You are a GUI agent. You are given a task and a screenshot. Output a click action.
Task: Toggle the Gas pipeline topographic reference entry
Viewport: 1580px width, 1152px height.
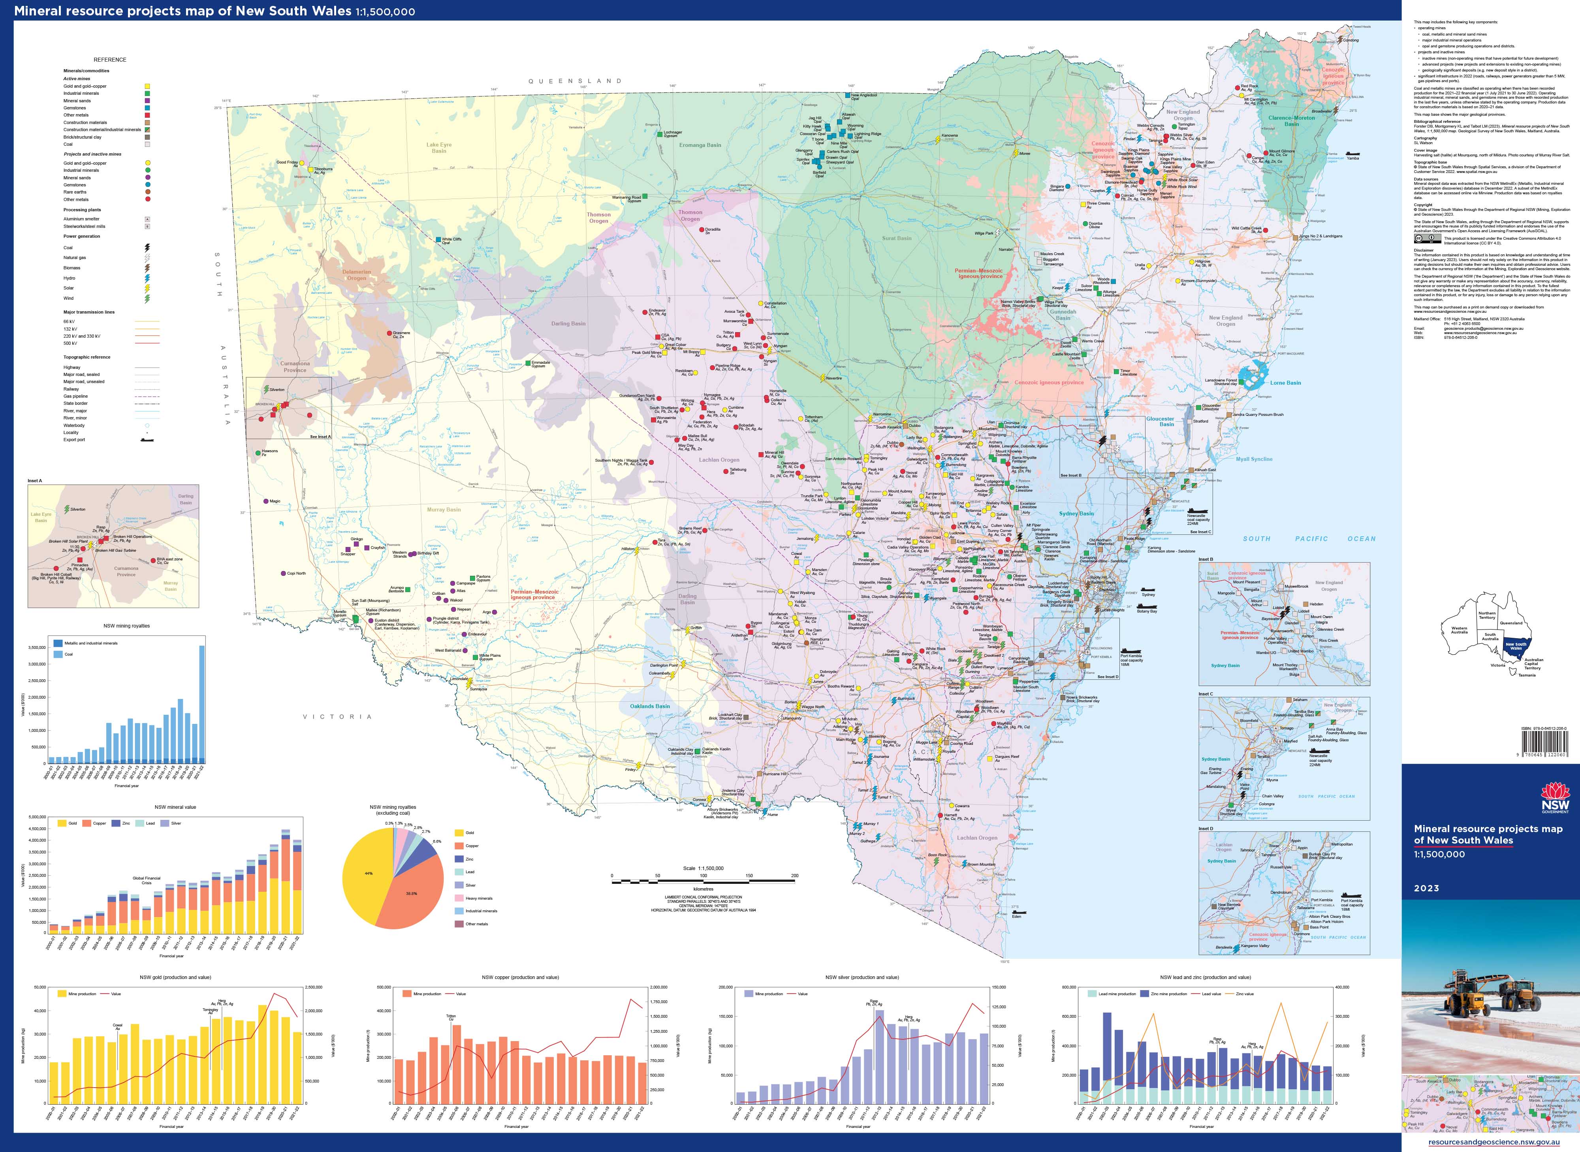(x=147, y=396)
